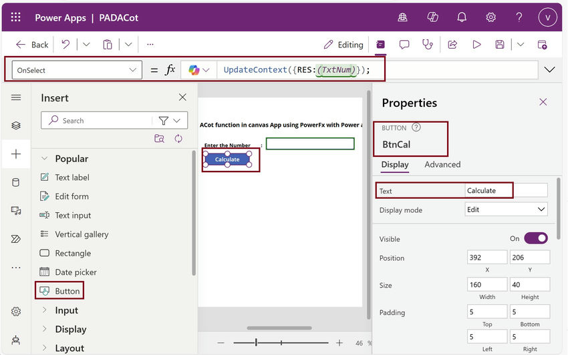
Task: Toggle the Properties pane icon
Action: click(x=380, y=45)
